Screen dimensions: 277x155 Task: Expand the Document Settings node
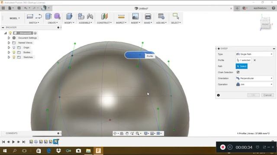pos(9,38)
